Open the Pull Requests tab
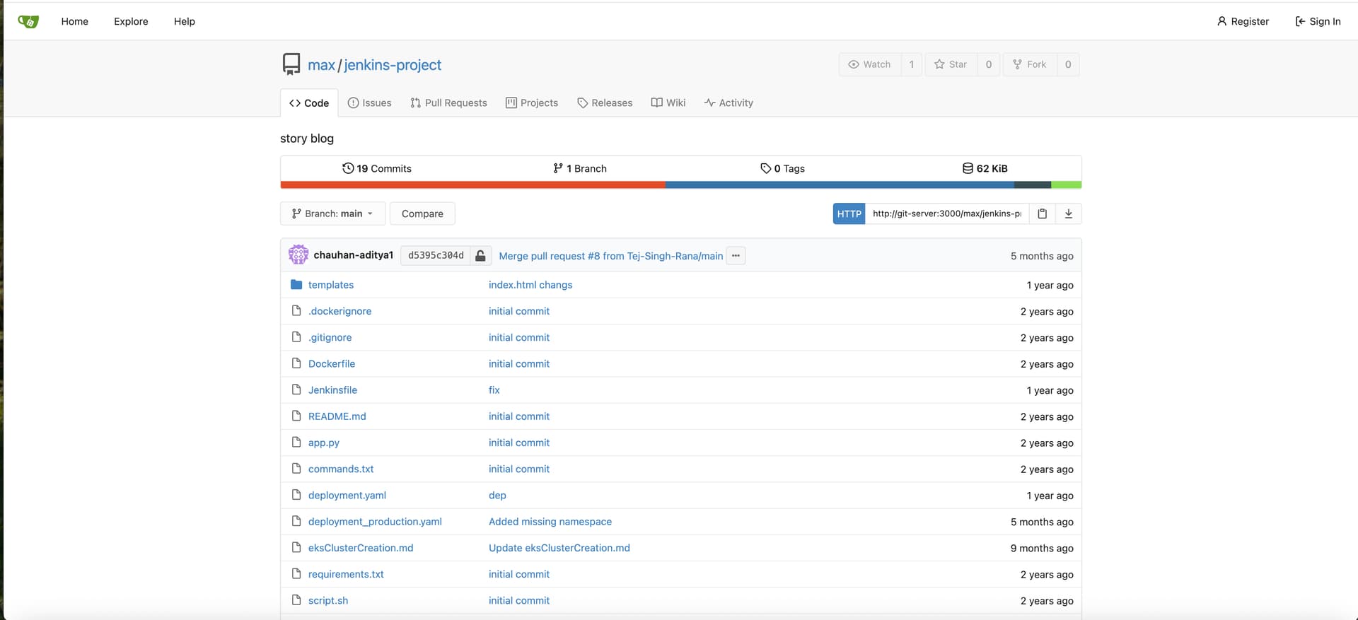 448,103
